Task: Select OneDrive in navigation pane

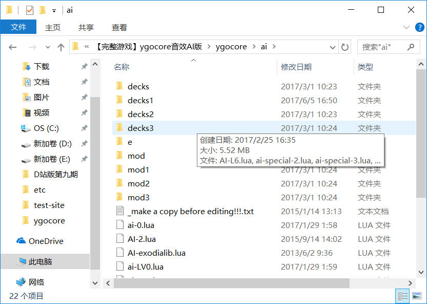Action: [46, 241]
